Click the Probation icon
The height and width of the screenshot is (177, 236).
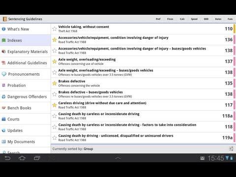coord(3,86)
